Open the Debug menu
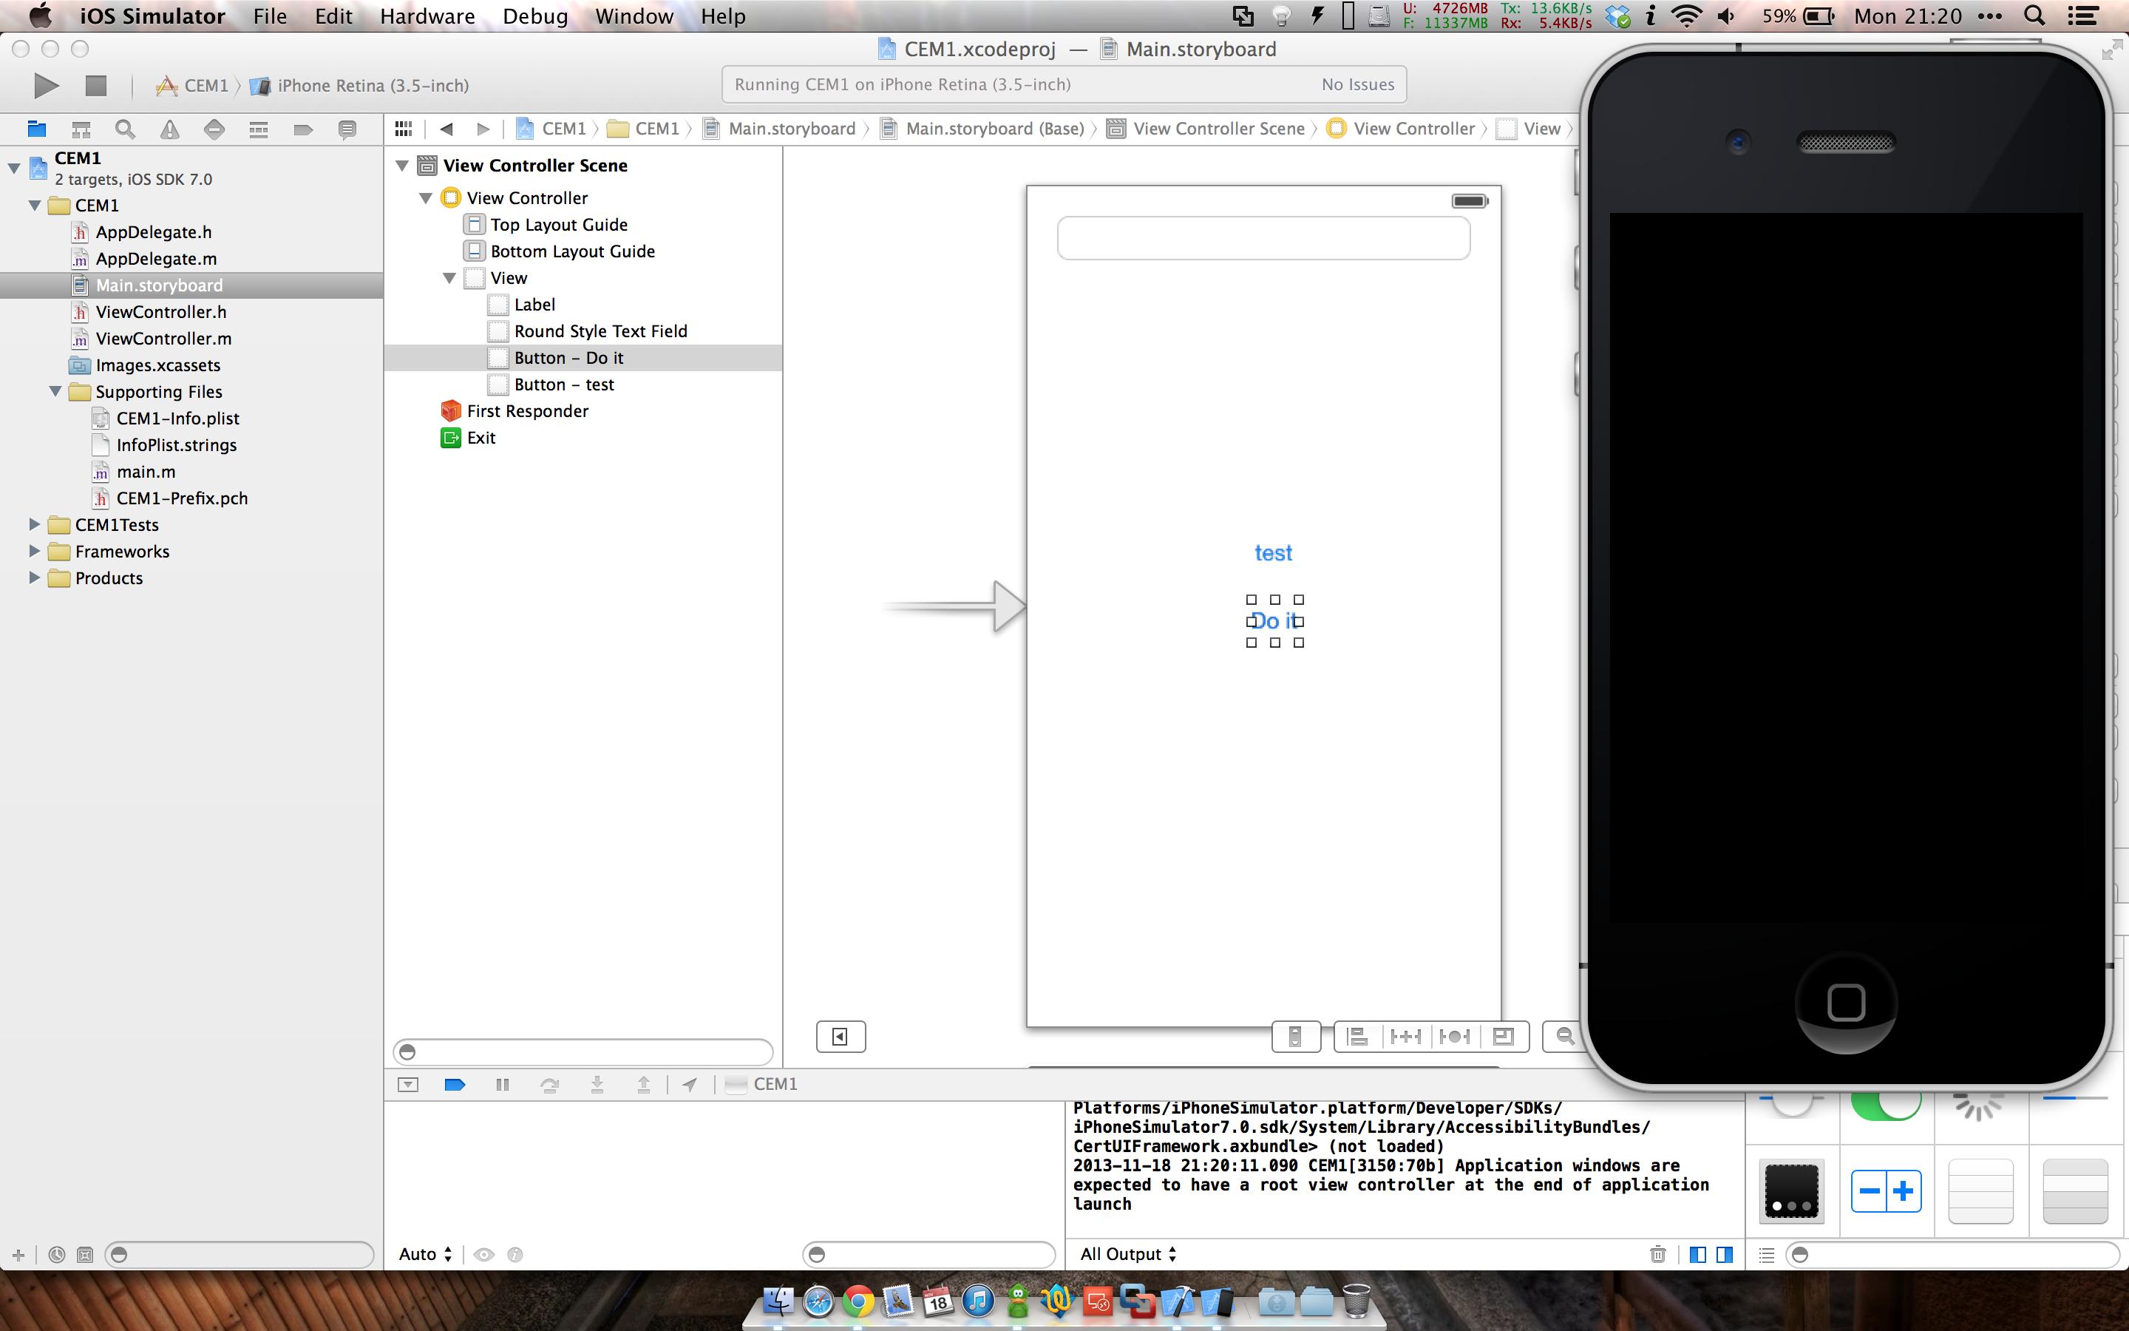 (535, 16)
